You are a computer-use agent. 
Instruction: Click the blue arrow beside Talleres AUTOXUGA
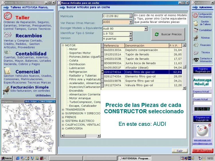click(x=6, y=7)
